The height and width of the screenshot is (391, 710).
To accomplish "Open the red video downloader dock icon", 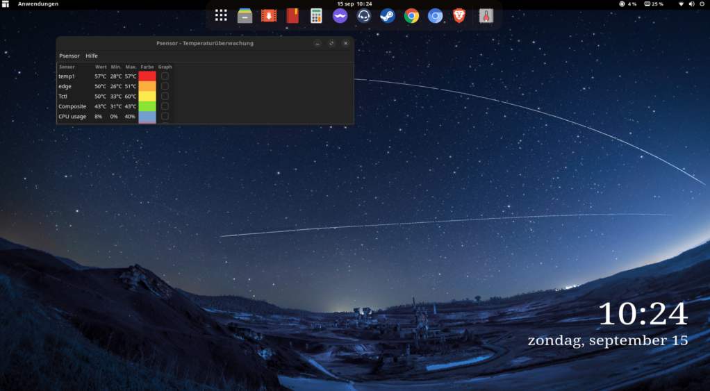I will [269, 15].
